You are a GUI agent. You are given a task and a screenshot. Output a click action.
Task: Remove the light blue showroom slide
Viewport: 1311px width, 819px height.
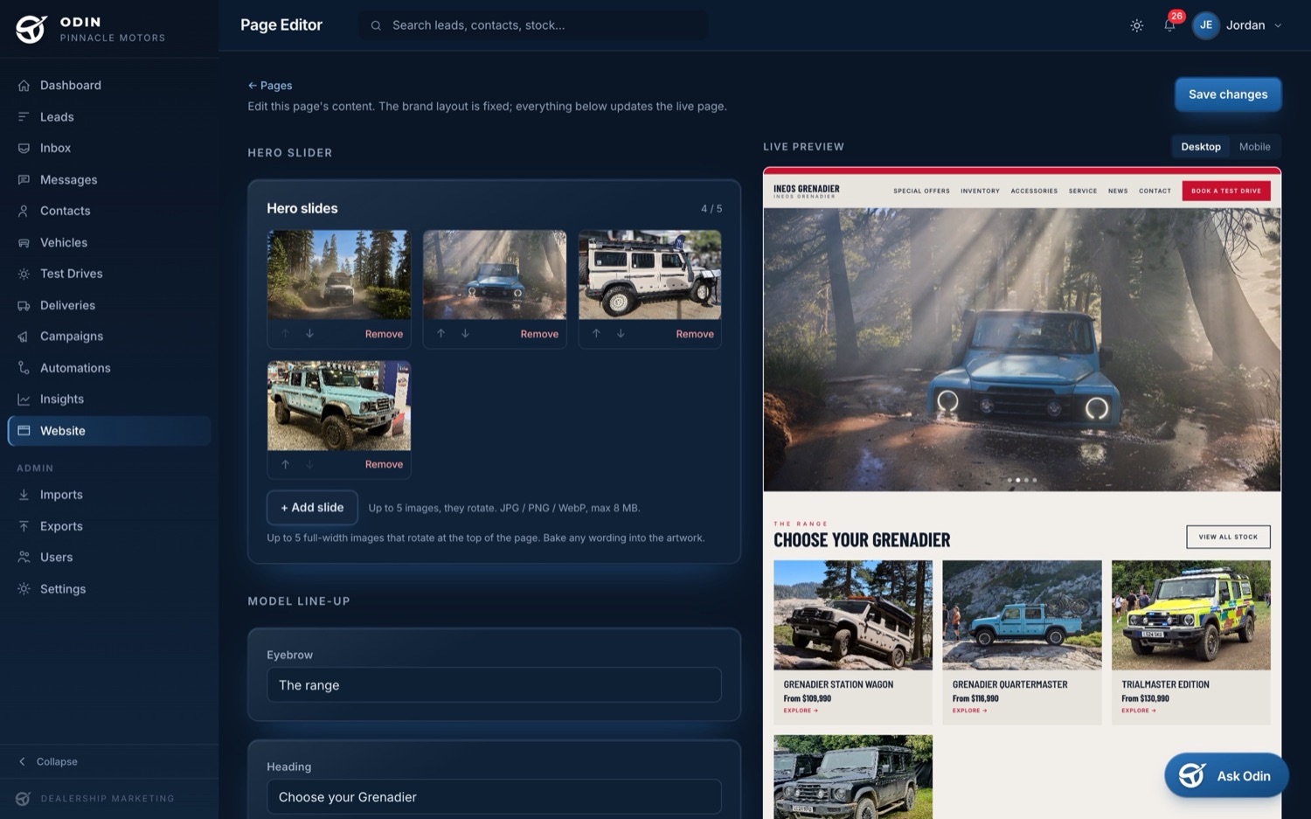tap(384, 464)
